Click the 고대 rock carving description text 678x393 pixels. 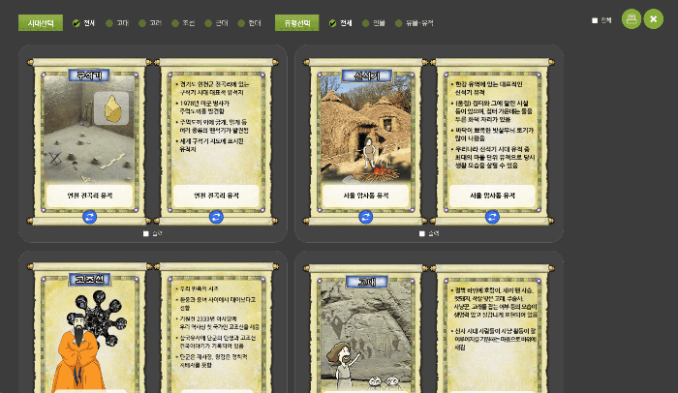tap(495, 318)
